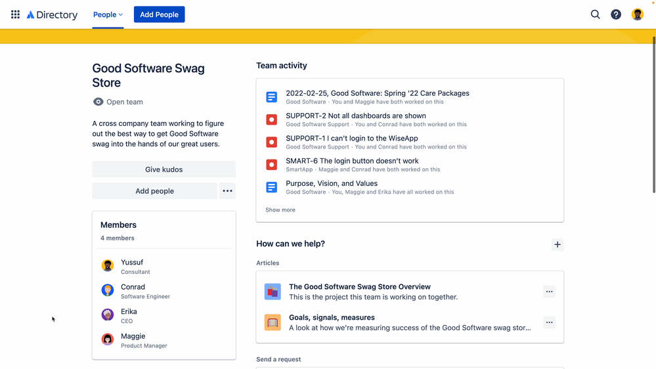Click the Atlassian Directory logo
Image resolution: width=656 pixels, height=369 pixels.
[x=52, y=14]
